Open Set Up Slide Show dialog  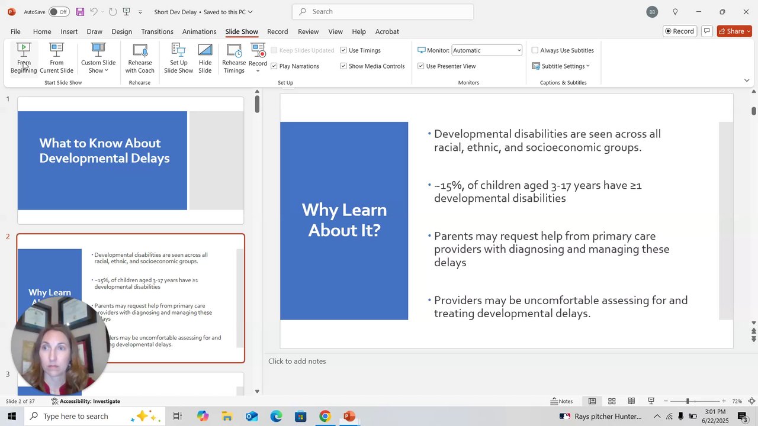click(178, 57)
